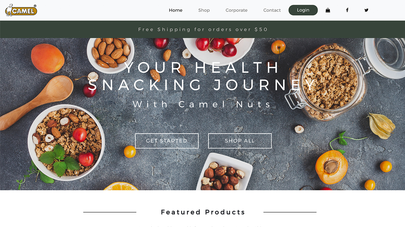Click the With Camel Nuts subtitle
Viewport: 405px width, 227px height.
tap(202, 104)
